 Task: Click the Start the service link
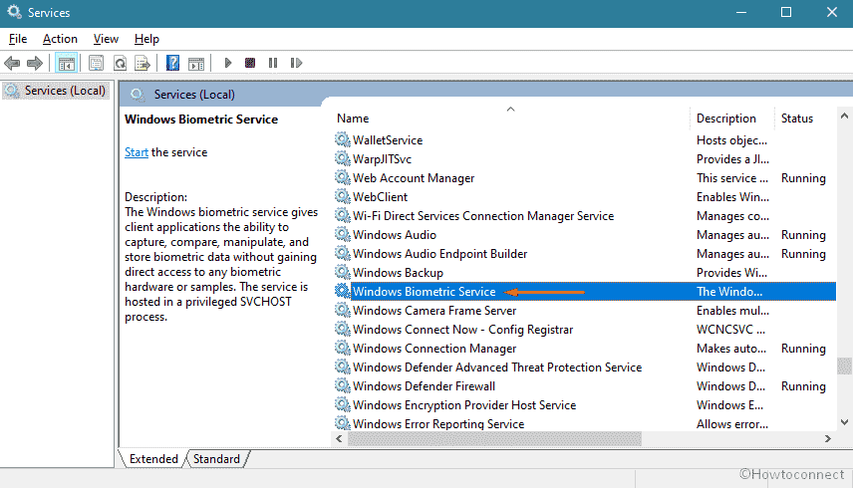136,152
